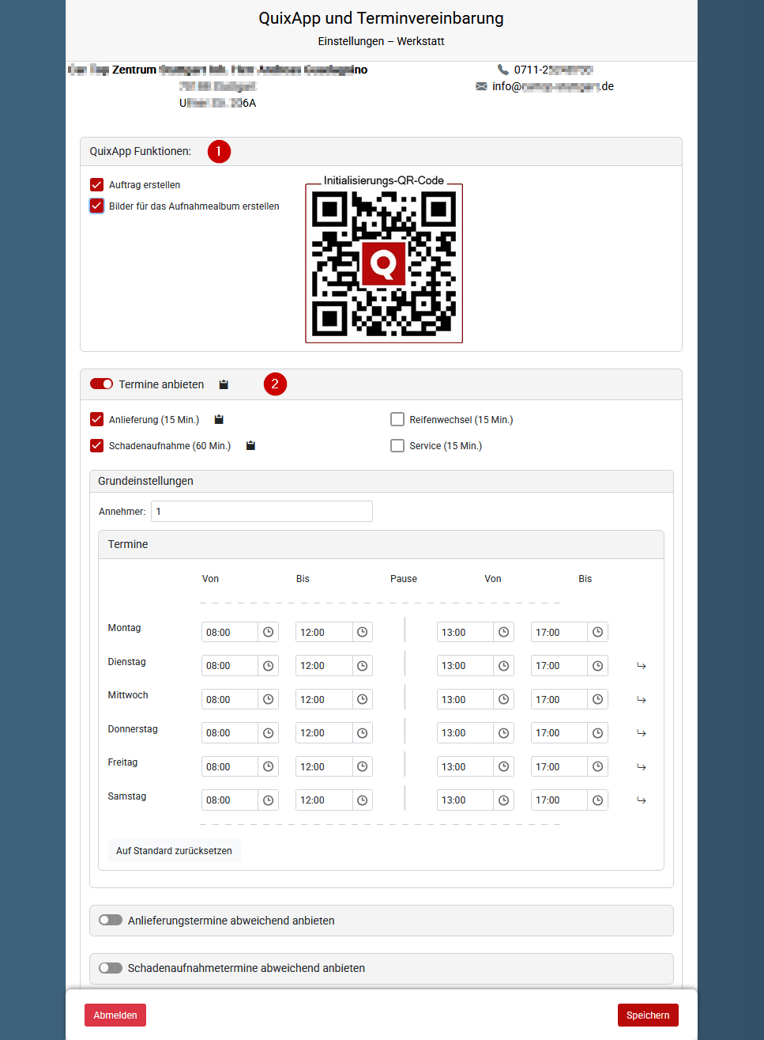Screen dimensions: 764x1040
Task: Open clock picker for Samstag afternoon end 17:00
Action: coord(598,800)
